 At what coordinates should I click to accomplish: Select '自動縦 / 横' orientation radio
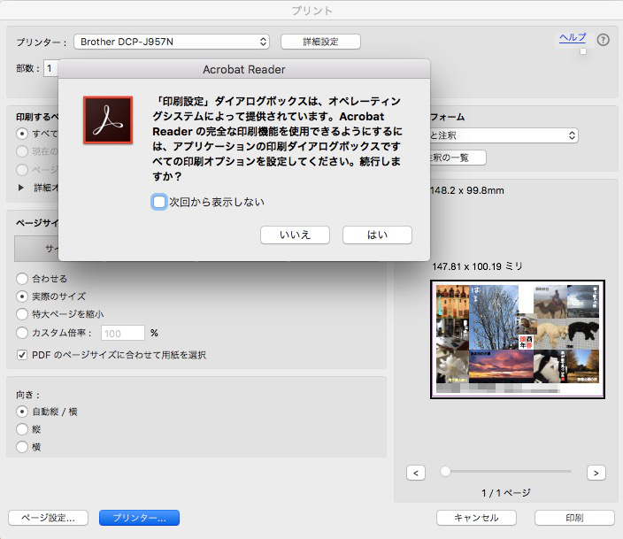click(x=22, y=412)
